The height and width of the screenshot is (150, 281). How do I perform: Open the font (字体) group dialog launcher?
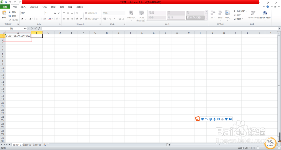point(60,24)
